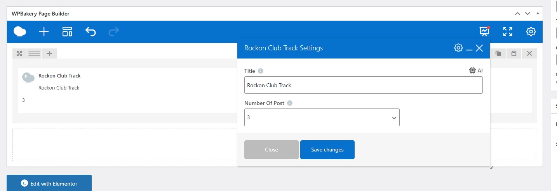557x191 pixels.
Task: Open the Number Of Post dropdown
Action: pyautogui.click(x=322, y=117)
